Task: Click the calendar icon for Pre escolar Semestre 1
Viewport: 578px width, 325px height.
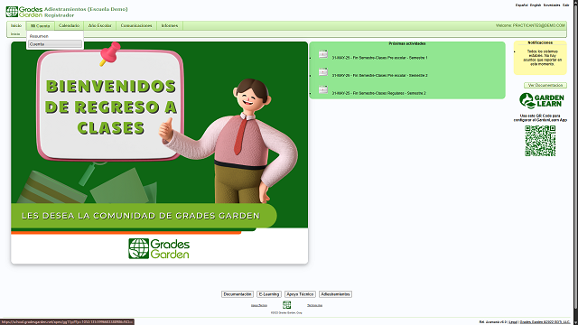Action: [x=323, y=54]
